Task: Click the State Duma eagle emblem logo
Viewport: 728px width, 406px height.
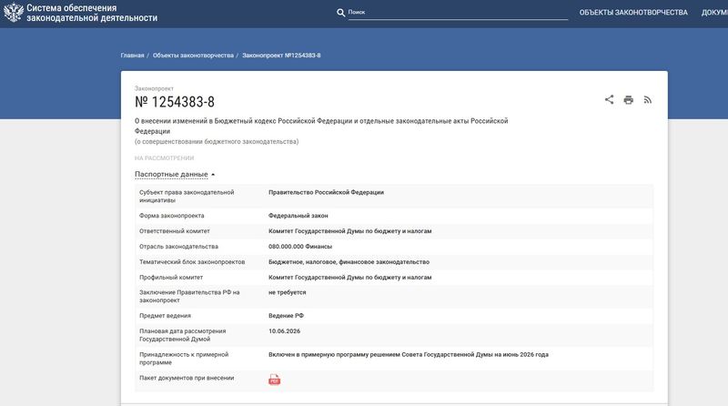Action: tap(14, 13)
